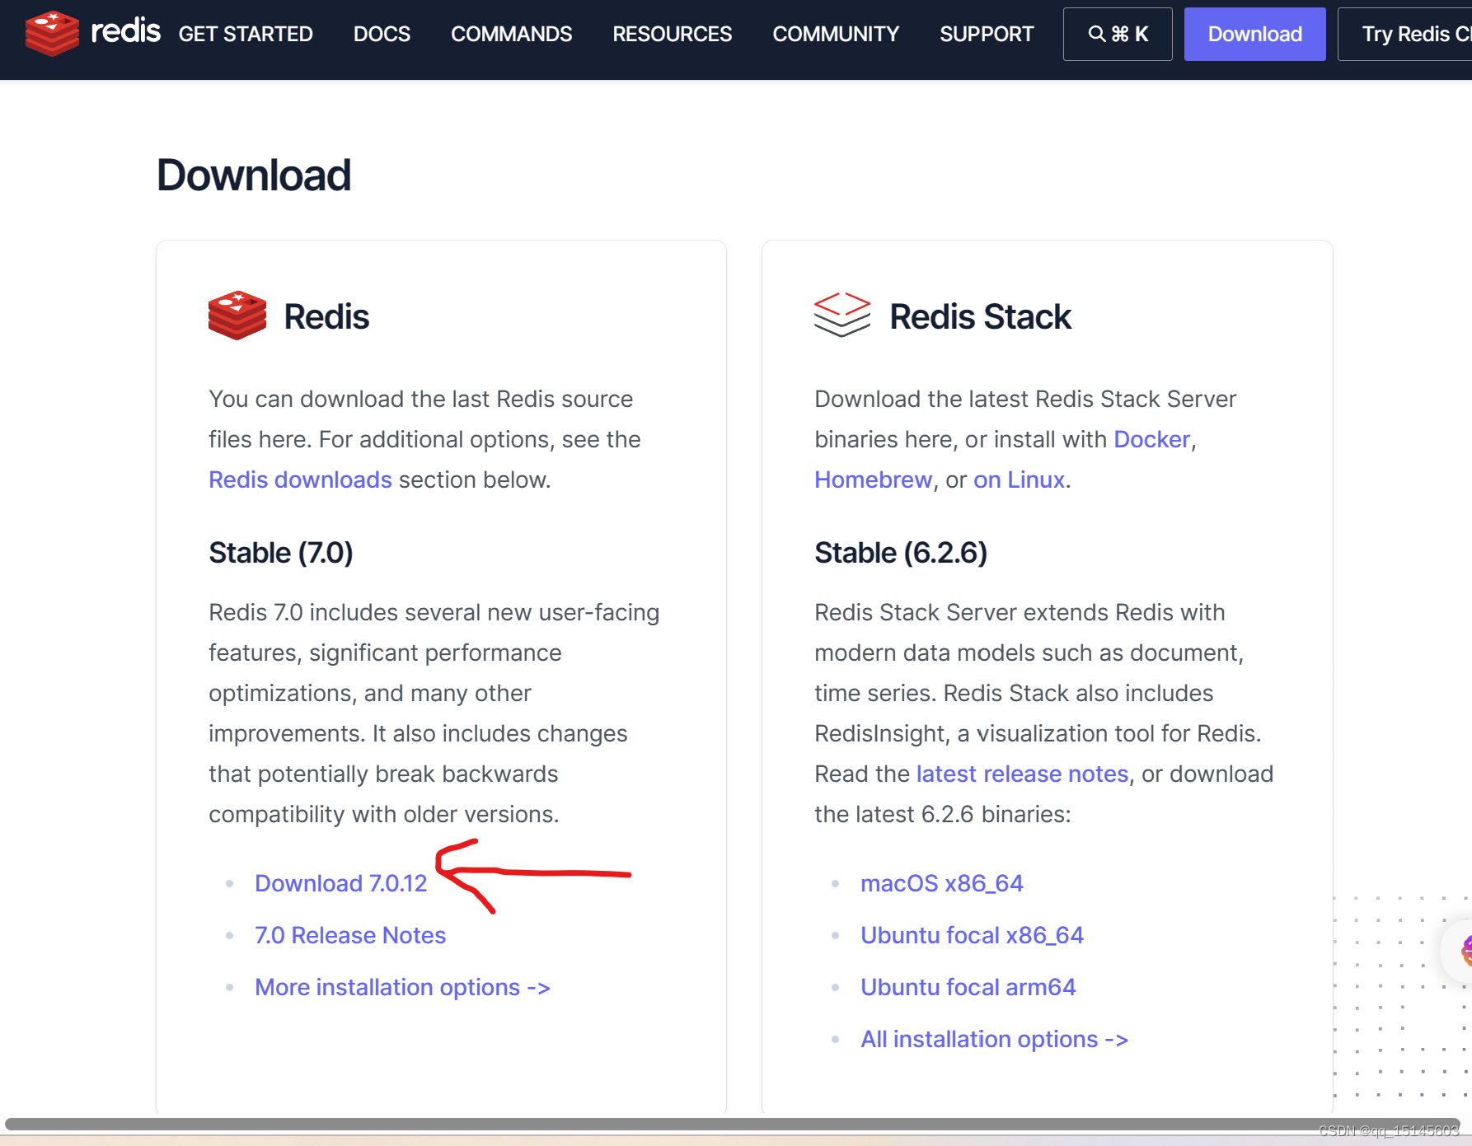
Task: Click the red Redis cube icon in the Redis card
Action: (x=237, y=316)
